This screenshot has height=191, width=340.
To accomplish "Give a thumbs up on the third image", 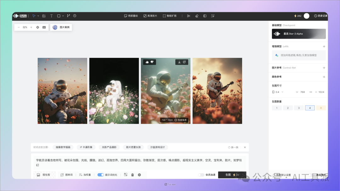I will pyautogui.click(x=147, y=62).
